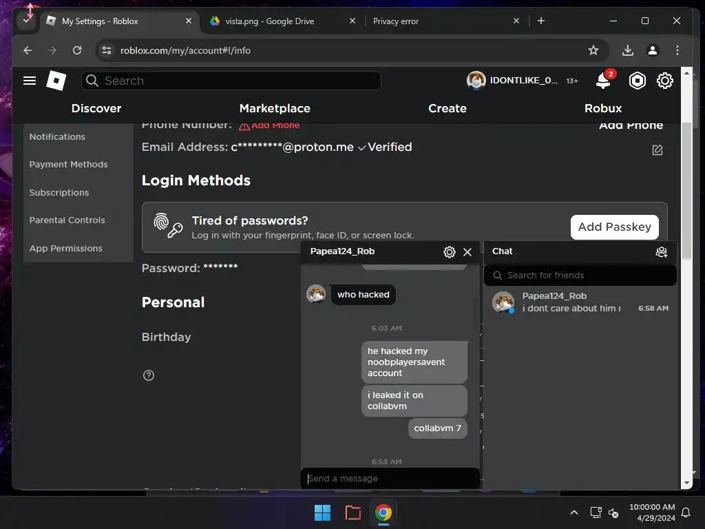Click the Search for friends field
705x529 pixels.
click(x=580, y=276)
